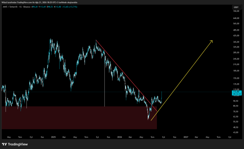Click the 119,00 price axis label
Viewport: 244px width, 149px height.
pyautogui.click(x=236, y=89)
